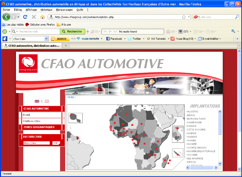Screen dimensions: 242x177
Task: Select CAMEROUN in the implantations list
Action: 194,122
